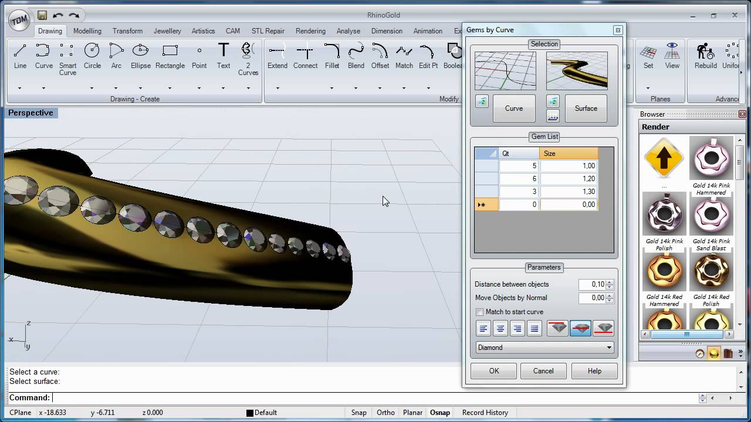This screenshot has height=422, width=751.
Task: Switch to the Transform tab
Action: click(x=127, y=31)
